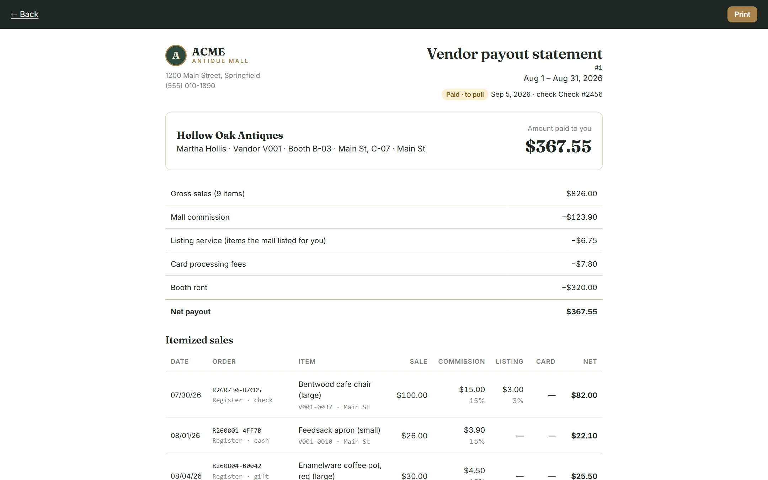Click the 'Mall commission' row label

(x=200, y=217)
